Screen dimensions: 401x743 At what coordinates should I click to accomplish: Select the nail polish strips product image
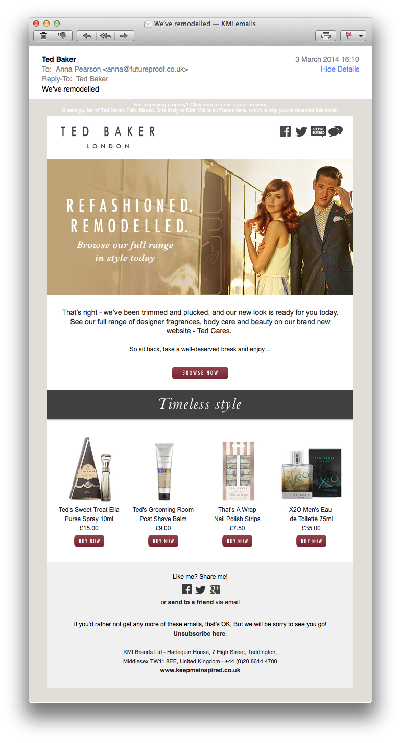coord(238,471)
